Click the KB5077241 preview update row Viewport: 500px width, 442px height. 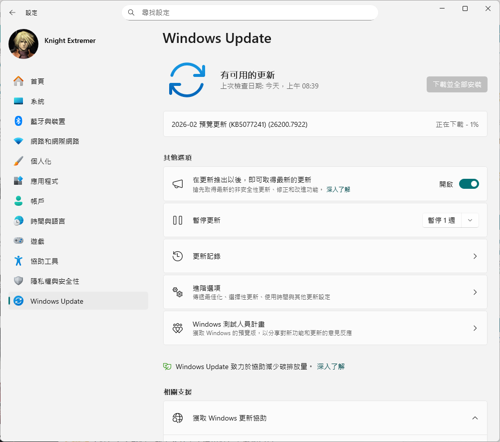325,124
